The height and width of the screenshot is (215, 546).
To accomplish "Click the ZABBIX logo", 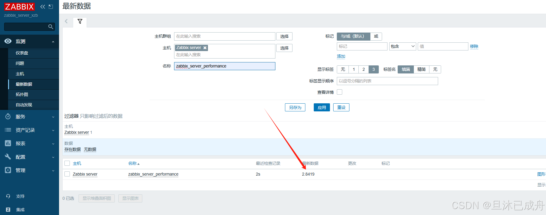I will point(19,7).
